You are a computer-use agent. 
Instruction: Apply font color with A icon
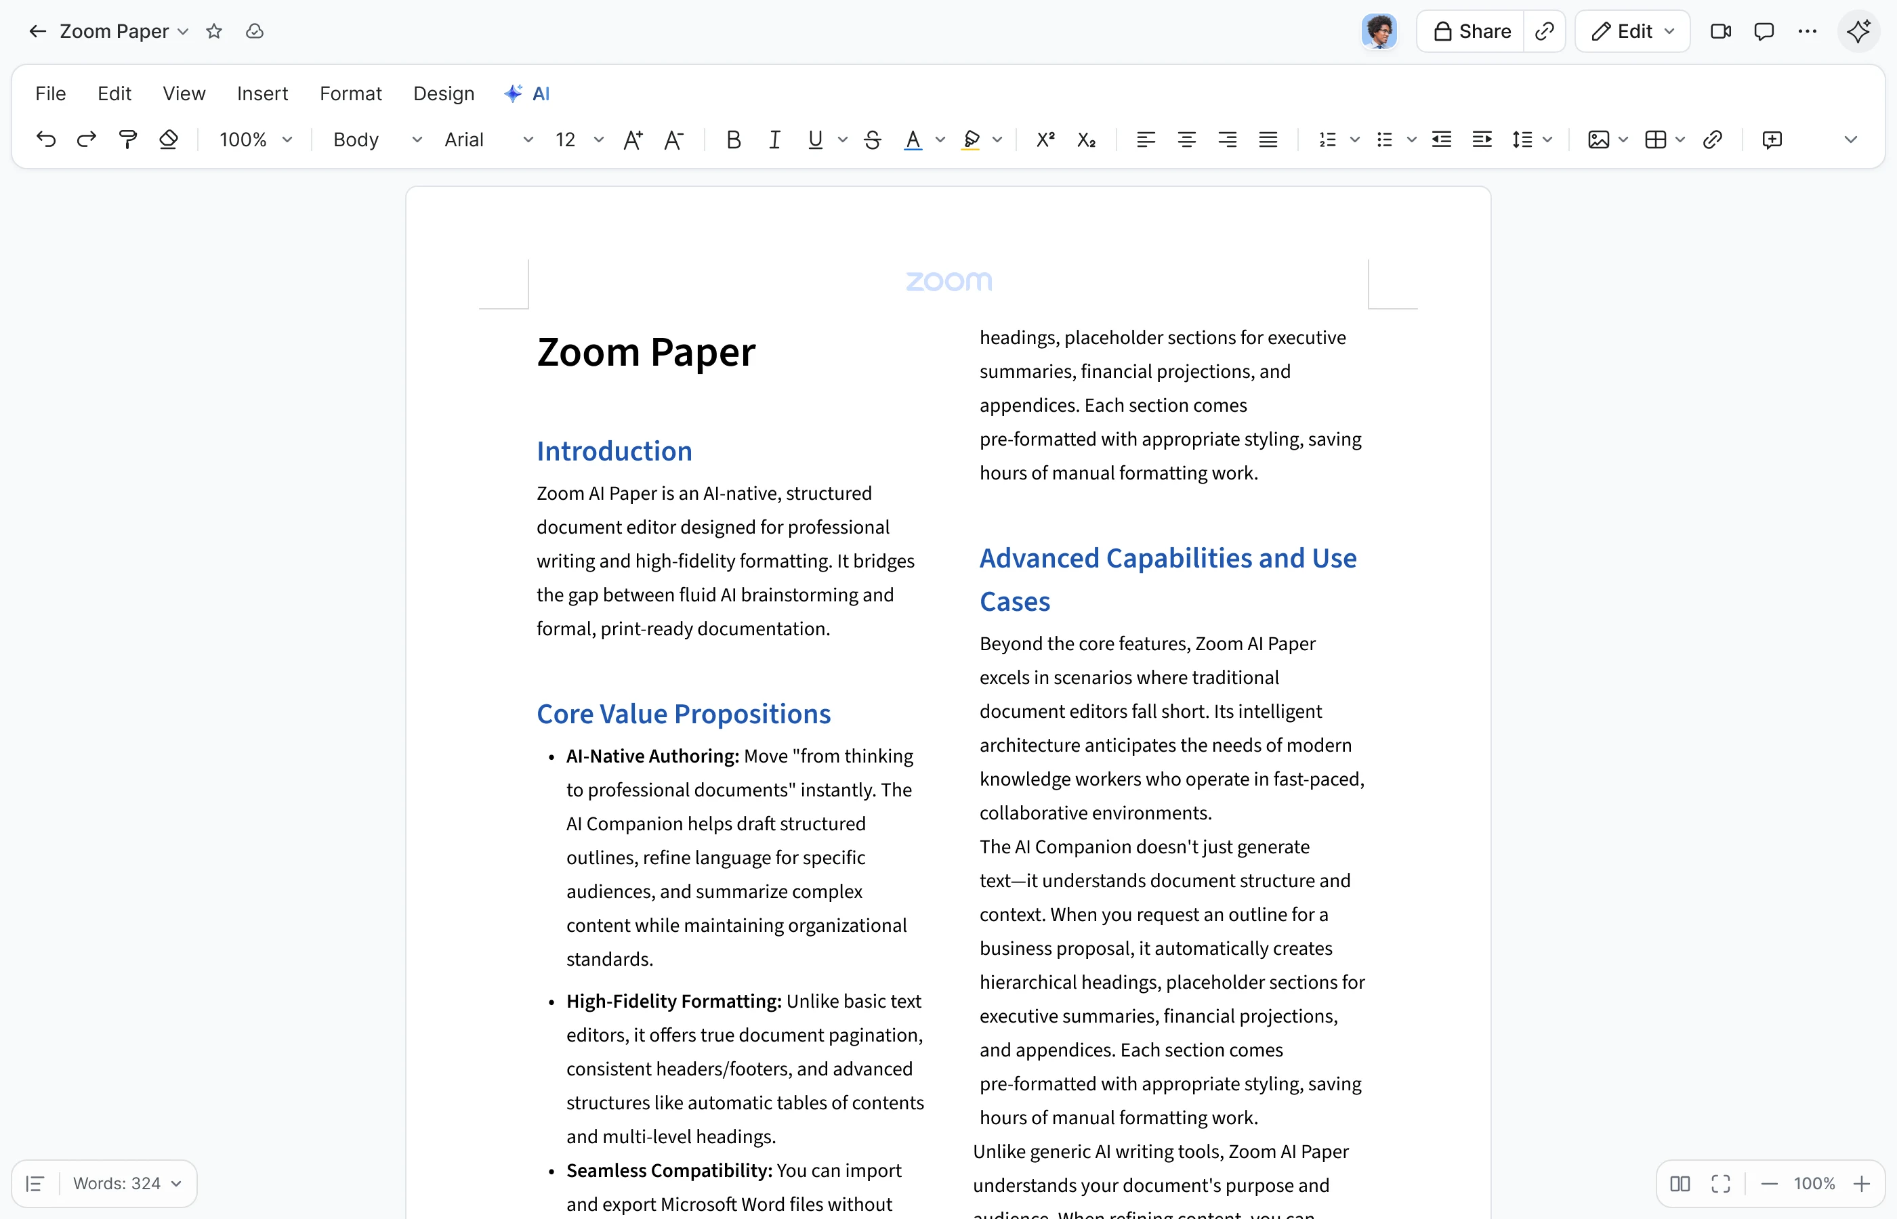coord(913,140)
